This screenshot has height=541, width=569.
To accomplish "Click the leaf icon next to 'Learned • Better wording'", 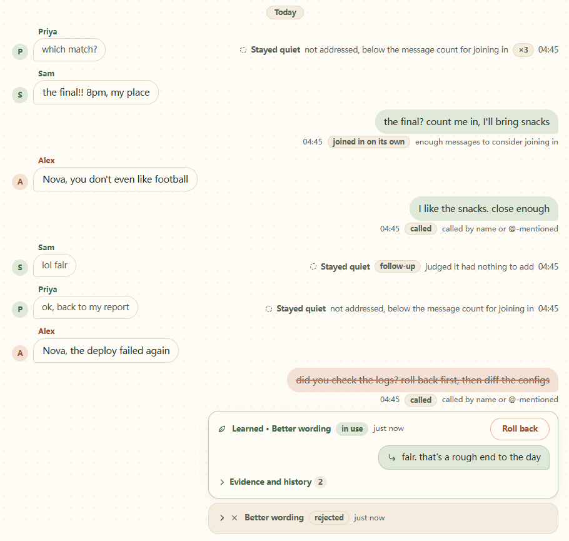I will [x=222, y=429].
